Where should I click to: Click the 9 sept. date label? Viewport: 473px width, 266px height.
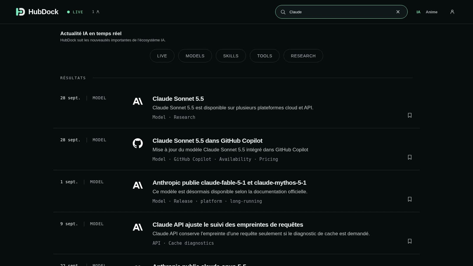69,224
